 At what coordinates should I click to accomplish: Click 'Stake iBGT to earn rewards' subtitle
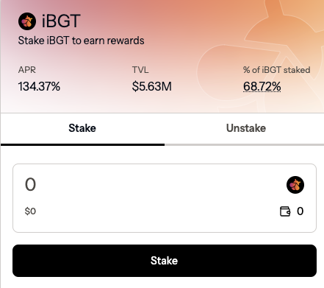pyautogui.click(x=81, y=41)
